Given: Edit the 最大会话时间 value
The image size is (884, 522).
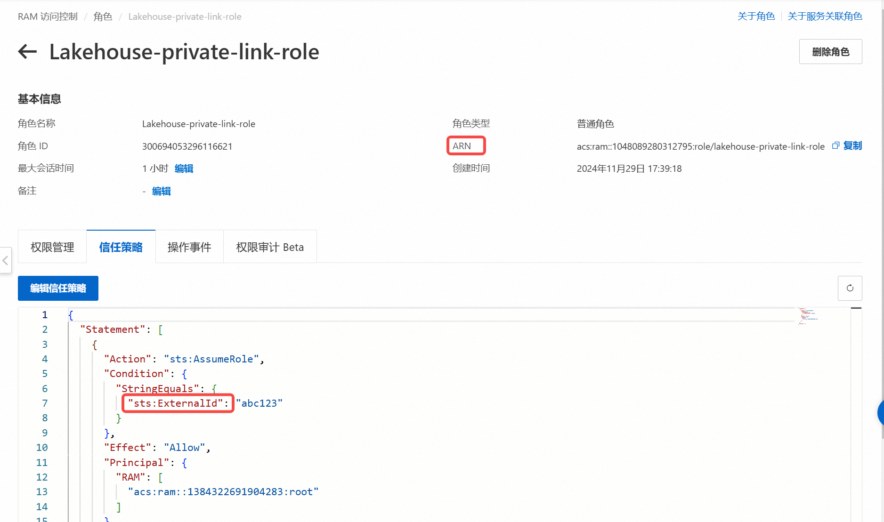Looking at the screenshot, I should click(184, 169).
